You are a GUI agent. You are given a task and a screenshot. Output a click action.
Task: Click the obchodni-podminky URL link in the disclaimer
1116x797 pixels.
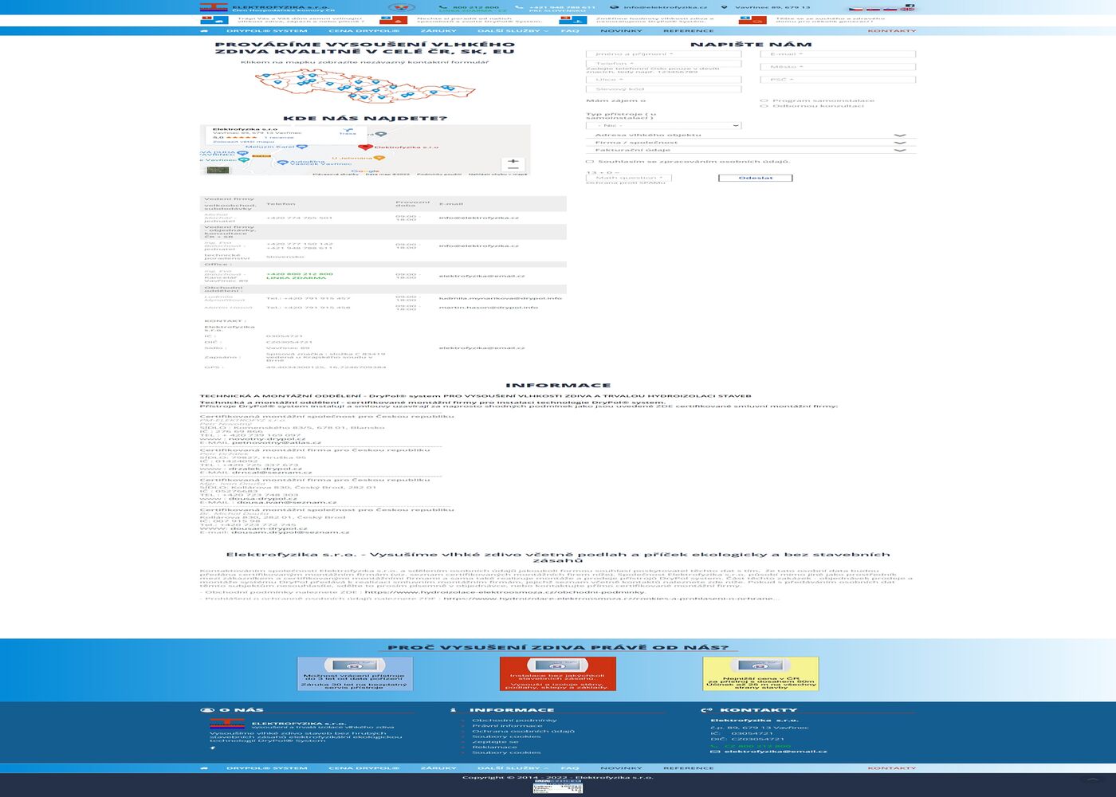coord(505,592)
